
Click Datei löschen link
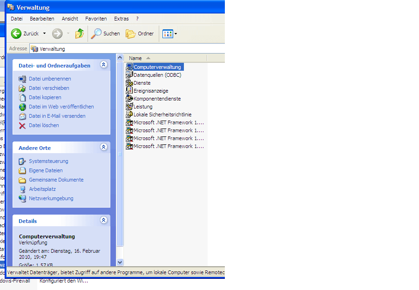44,125
